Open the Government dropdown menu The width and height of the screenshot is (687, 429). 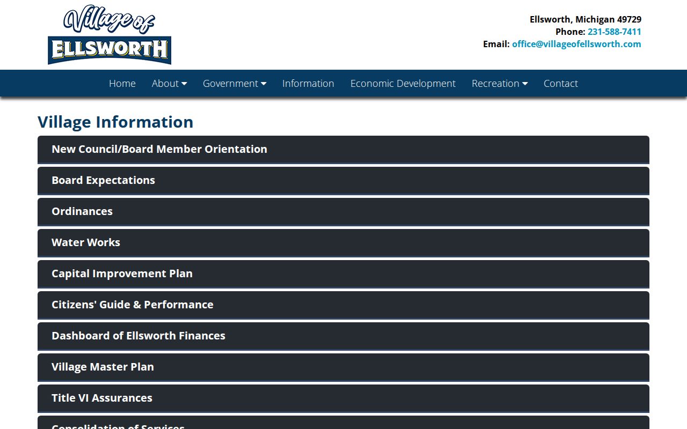coord(235,83)
